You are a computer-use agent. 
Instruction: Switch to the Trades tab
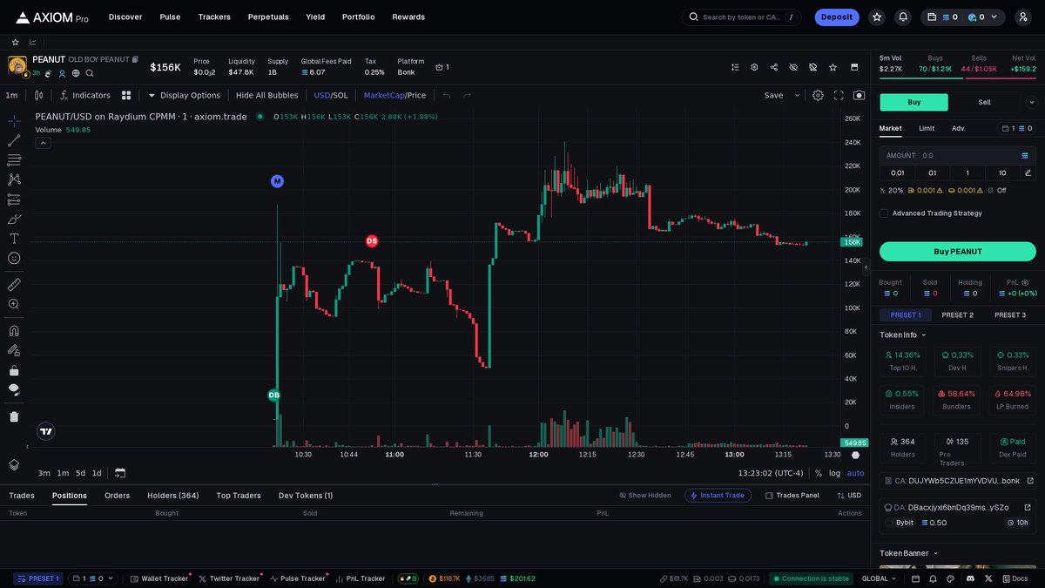22,496
